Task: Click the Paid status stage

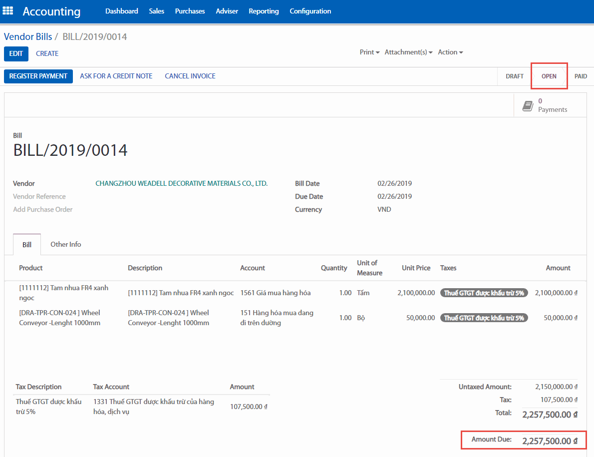Action: [x=581, y=76]
